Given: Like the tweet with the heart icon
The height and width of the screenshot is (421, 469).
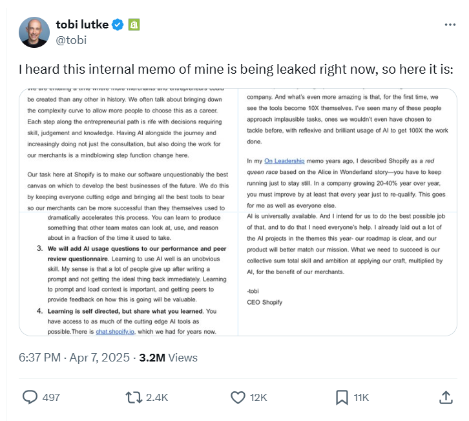Looking at the screenshot, I should pos(238,397).
